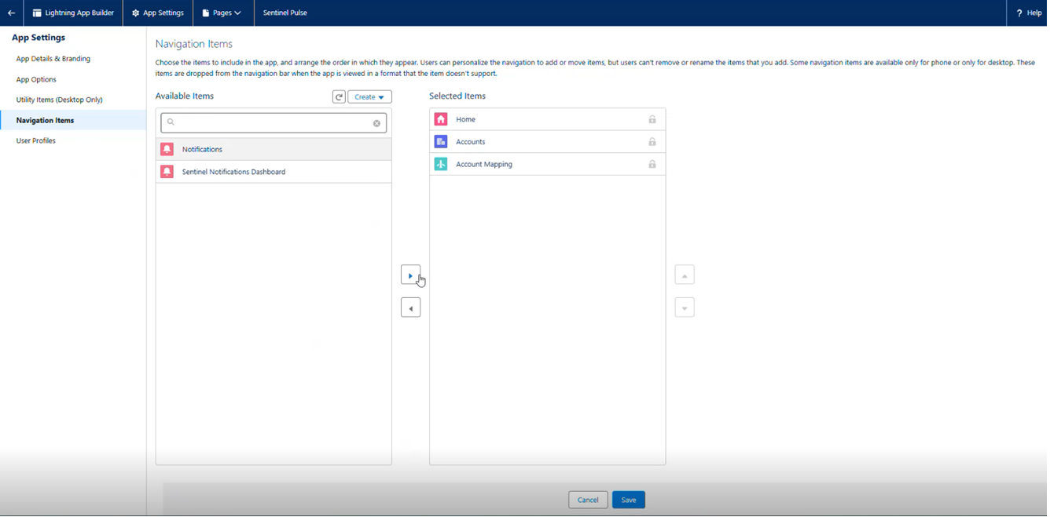Open the App Settings menu in the top bar
The image size is (1050, 517).
point(158,13)
